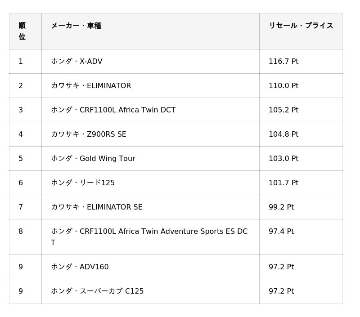Click the 116.7 Pt price cell
The height and width of the screenshot is (317, 360).
[283, 62]
